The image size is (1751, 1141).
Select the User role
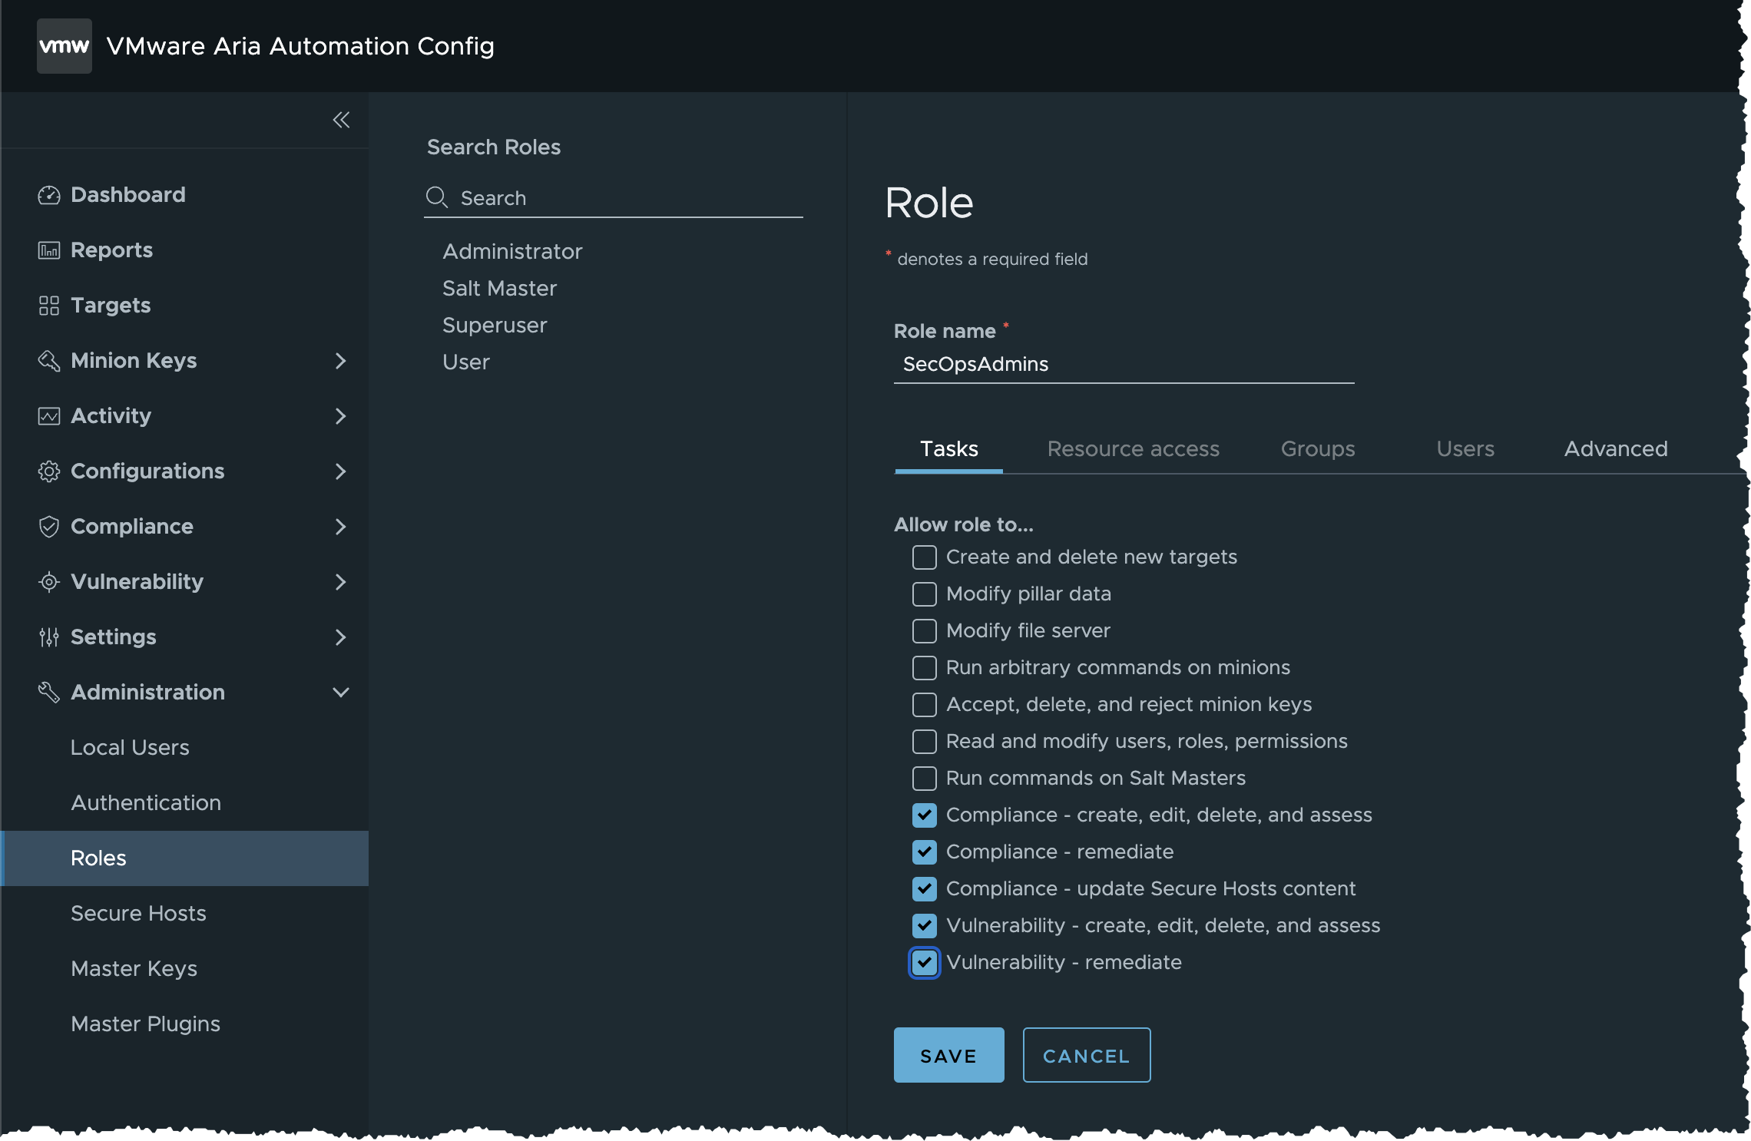466,362
